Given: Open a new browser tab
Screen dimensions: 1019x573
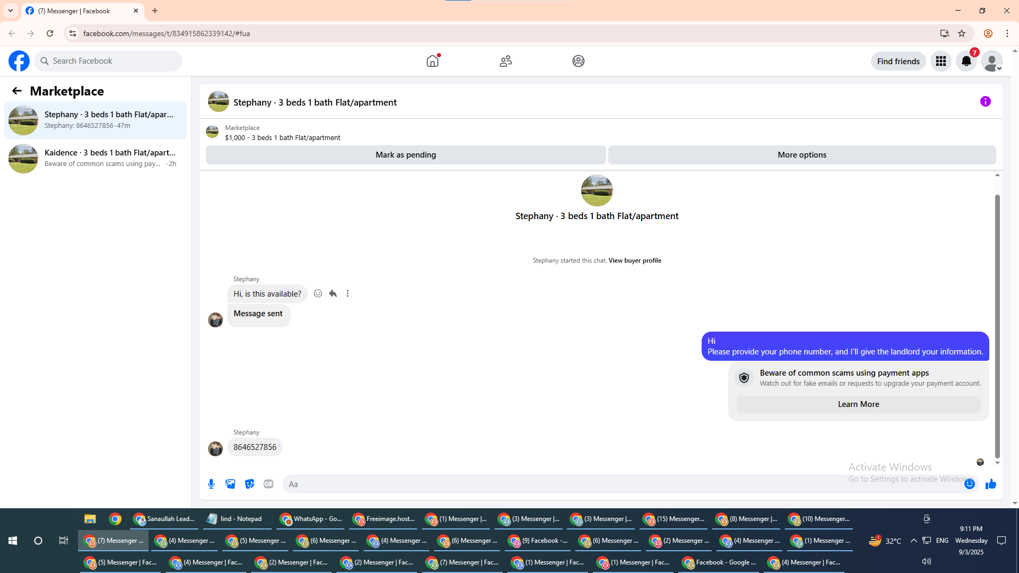Looking at the screenshot, I should (155, 11).
